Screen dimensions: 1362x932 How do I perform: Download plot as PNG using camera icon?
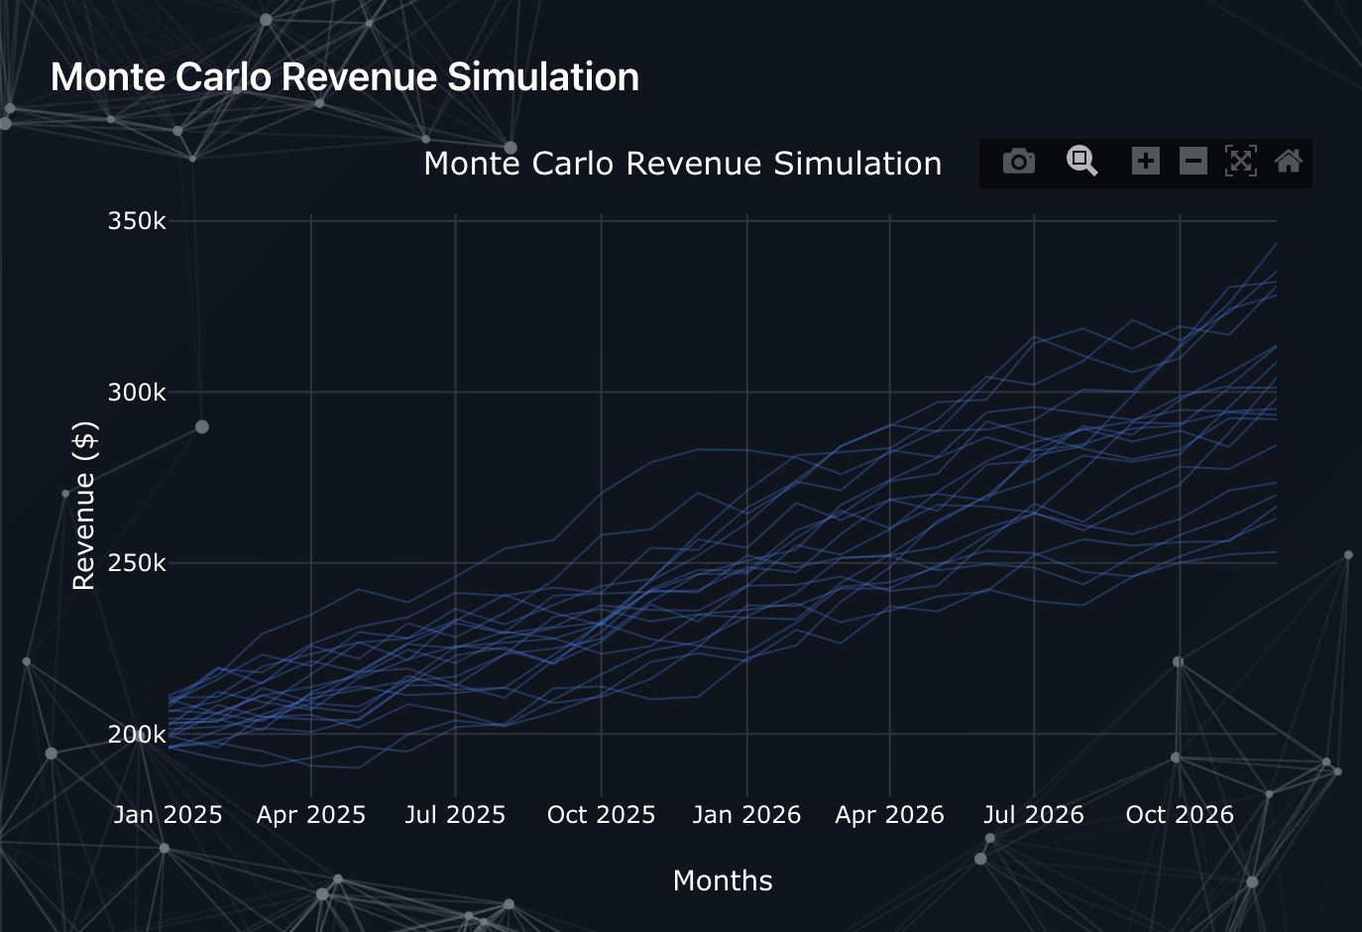tap(1019, 161)
